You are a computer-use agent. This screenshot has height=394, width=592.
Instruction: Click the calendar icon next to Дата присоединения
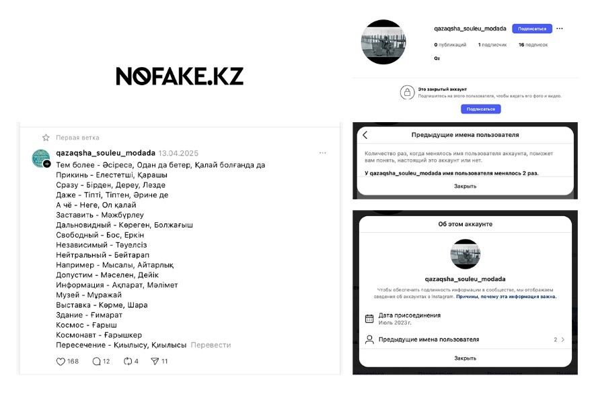click(x=369, y=318)
